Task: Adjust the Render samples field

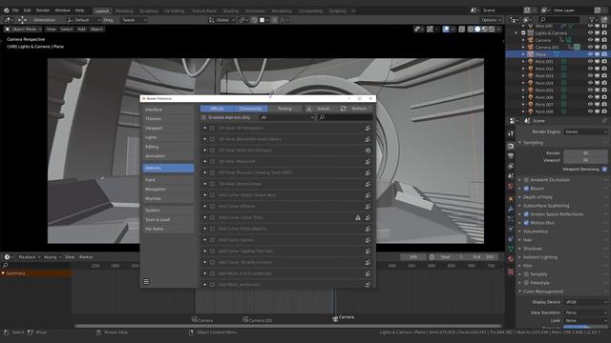Action: click(x=585, y=153)
